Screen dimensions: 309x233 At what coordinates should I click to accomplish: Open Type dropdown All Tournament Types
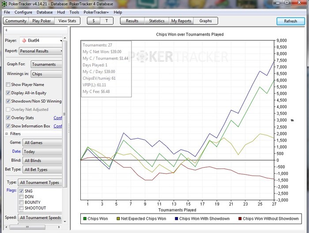(40, 183)
